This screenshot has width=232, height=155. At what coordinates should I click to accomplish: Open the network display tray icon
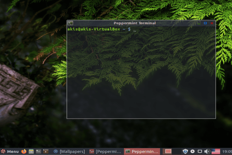(200, 152)
